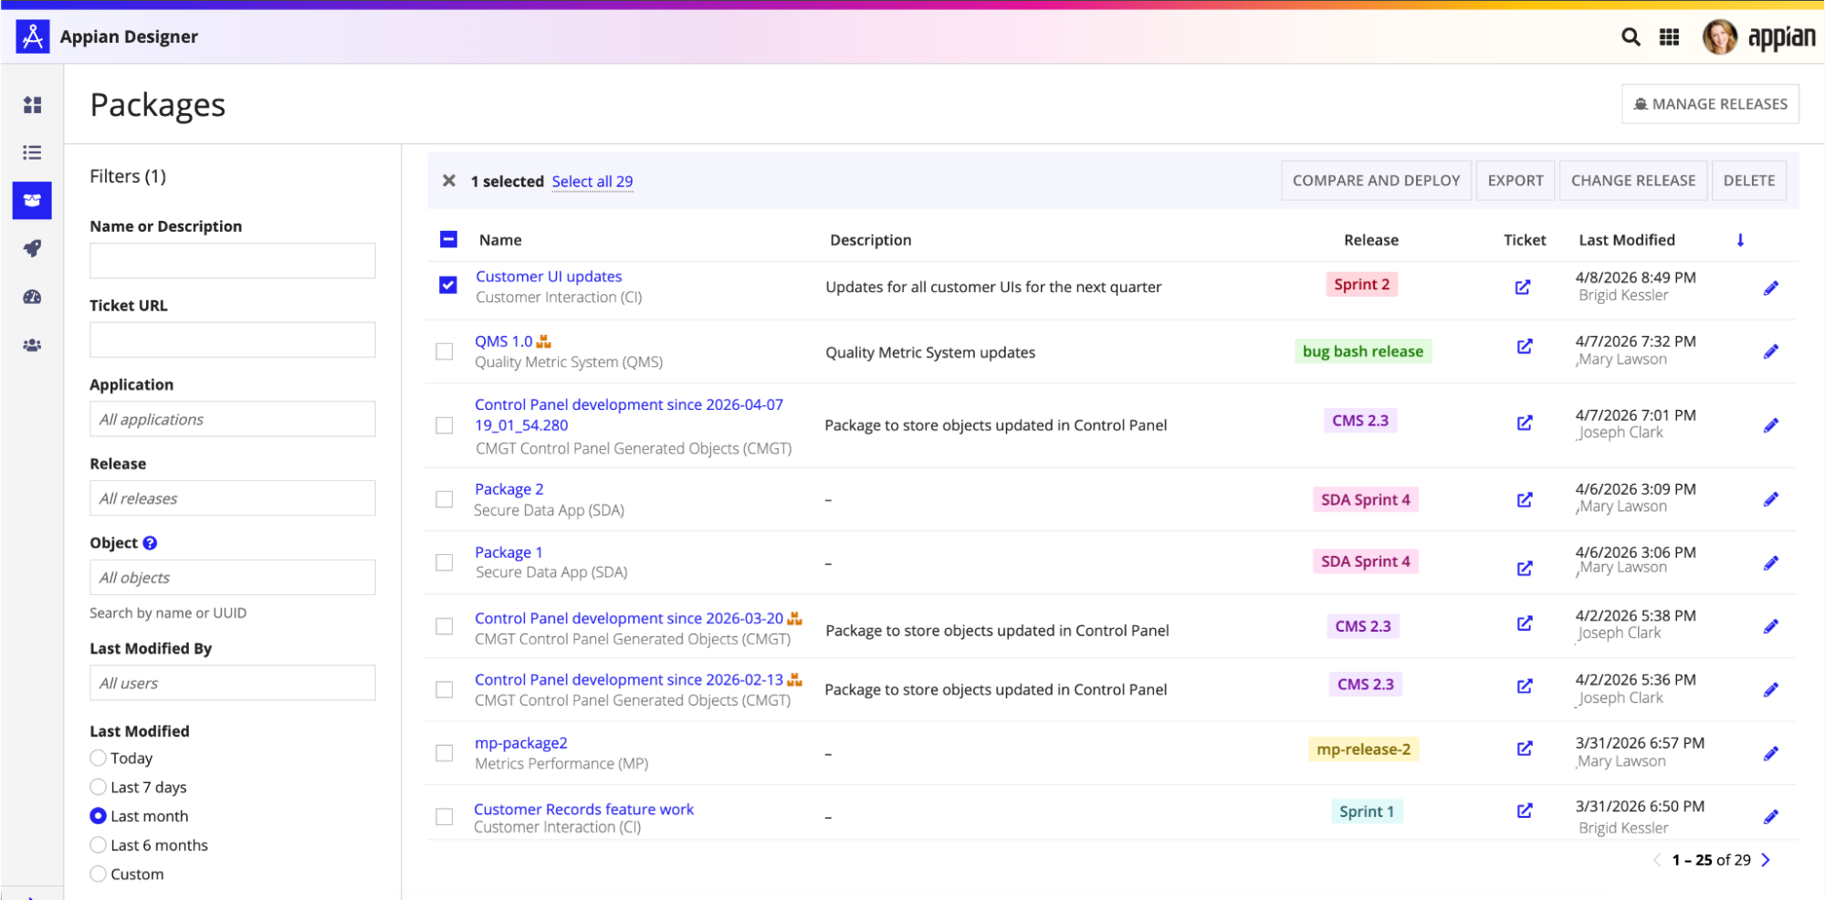Check the mp-package2 row checkbox
1825x900 pixels.
445,753
